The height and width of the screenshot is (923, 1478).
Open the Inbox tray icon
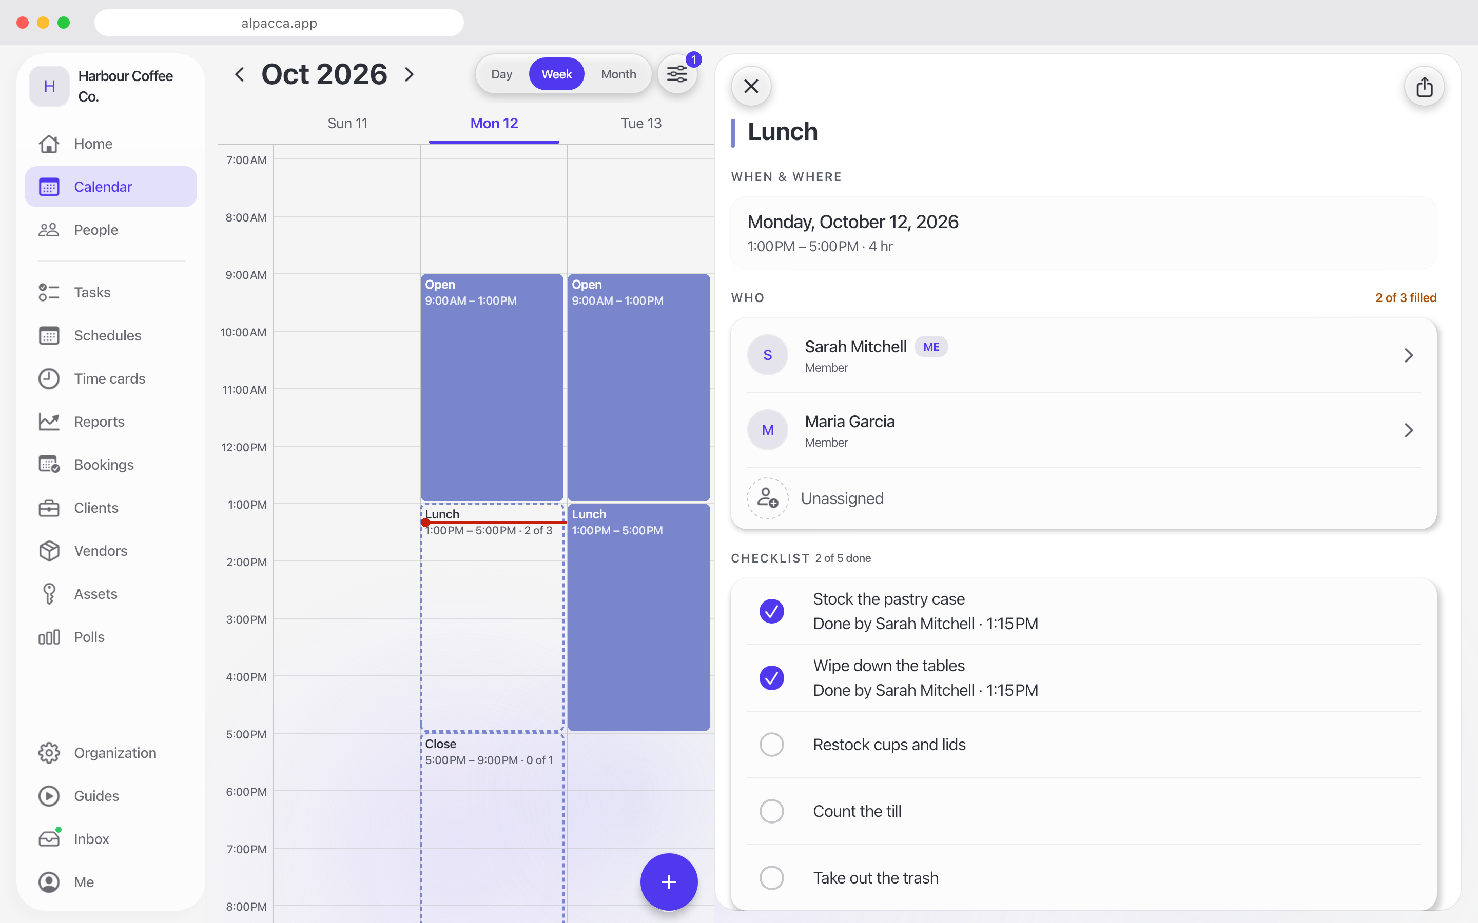[49, 839]
